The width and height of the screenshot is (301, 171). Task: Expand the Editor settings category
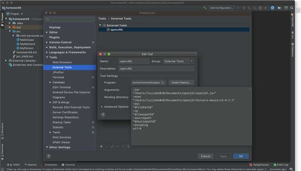(47, 33)
